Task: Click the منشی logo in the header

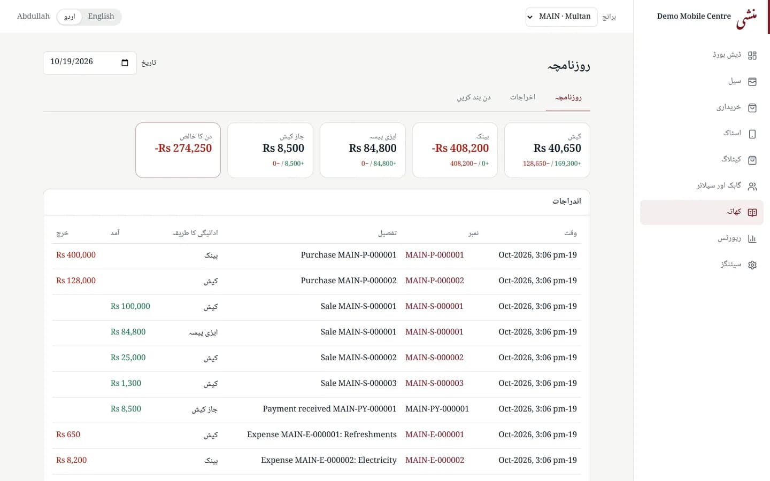Action: (x=746, y=18)
